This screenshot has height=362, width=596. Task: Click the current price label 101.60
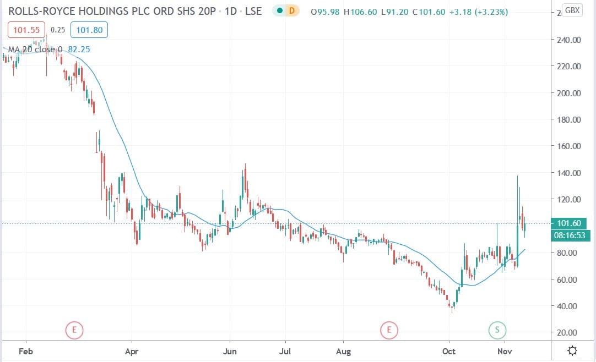click(569, 223)
